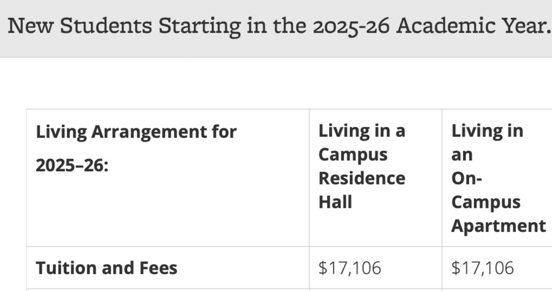
Task: Select the "Living in an On-Campus Apartment" column header
Action: pos(497,178)
